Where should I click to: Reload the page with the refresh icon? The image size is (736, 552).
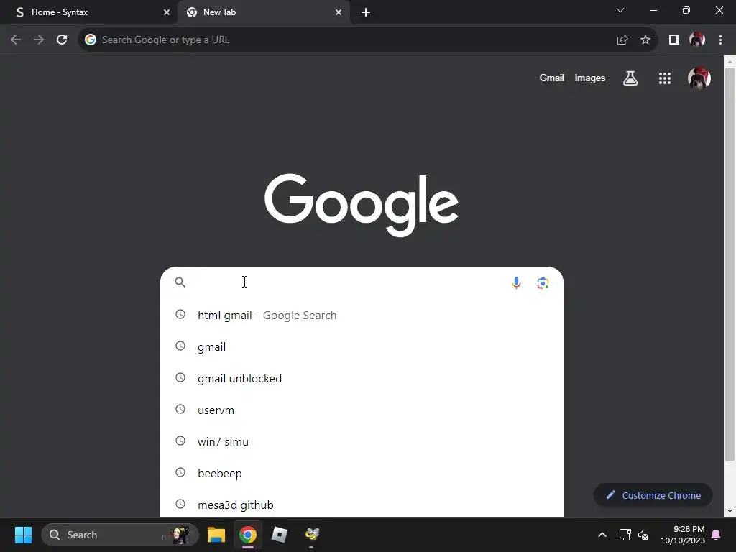point(62,40)
